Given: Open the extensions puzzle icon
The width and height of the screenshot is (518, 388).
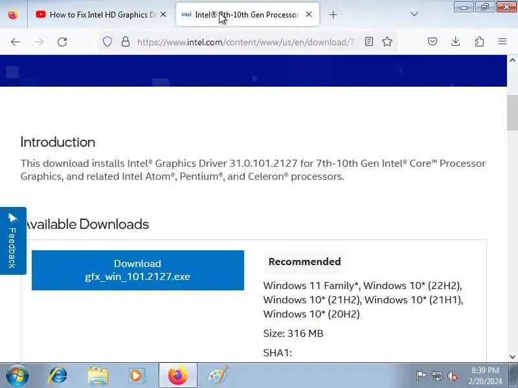Looking at the screenshot, I should click(479, 41).
